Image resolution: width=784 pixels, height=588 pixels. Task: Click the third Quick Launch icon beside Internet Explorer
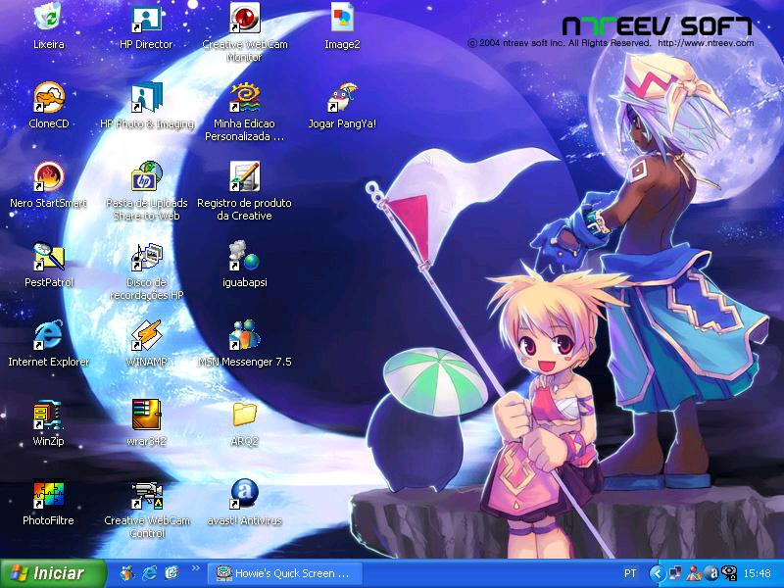(x=171, y=573)
